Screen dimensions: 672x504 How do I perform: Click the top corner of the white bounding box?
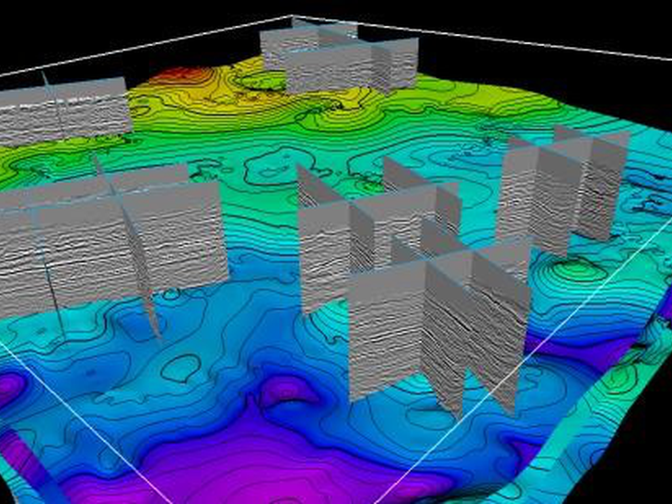pos(293,17)
